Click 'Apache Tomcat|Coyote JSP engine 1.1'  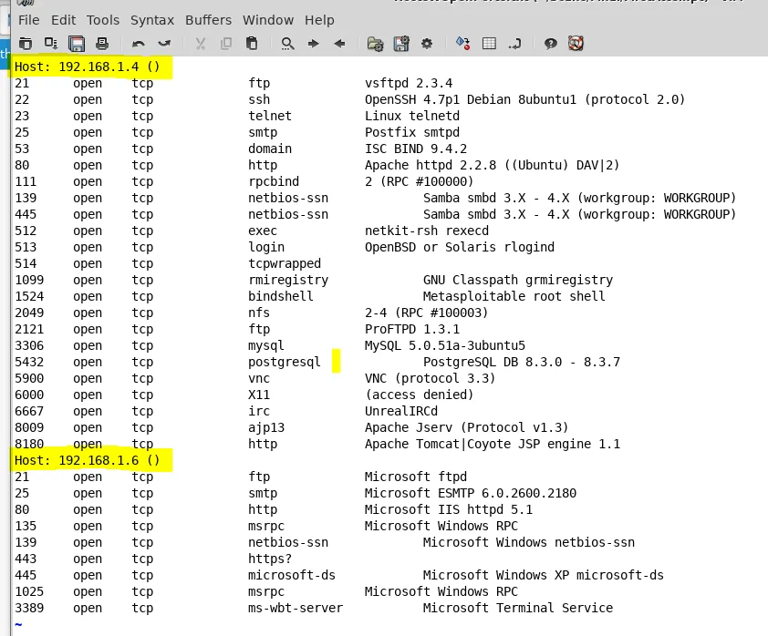pyautogui.click(x=493, y=444)
